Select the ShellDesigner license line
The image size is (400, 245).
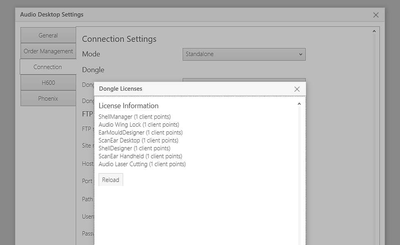point(134,148)
